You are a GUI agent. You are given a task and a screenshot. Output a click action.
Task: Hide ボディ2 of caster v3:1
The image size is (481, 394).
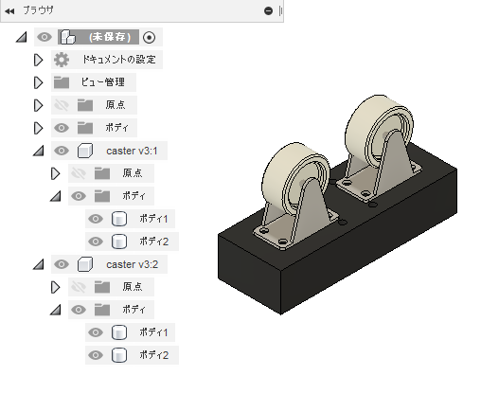click(x=96, y=242)
